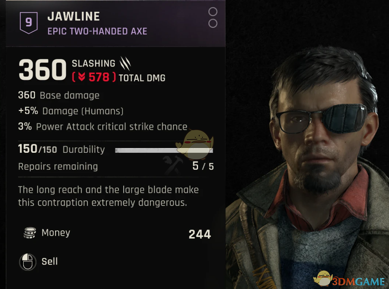The width and height of the screenshot is (389, 289).
Task: Click the slashing claw marks icon
Action: pyautogui.click(x=125, y=63)
